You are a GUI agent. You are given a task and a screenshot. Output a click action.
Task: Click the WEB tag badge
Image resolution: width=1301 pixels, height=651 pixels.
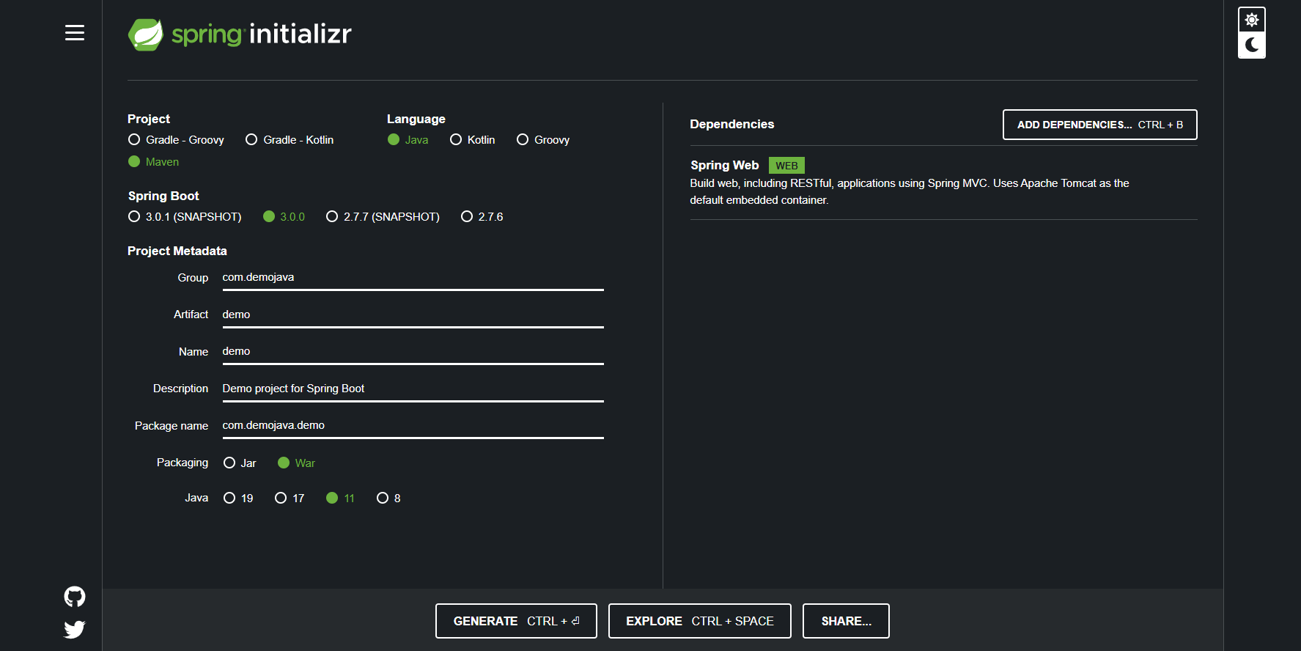[786, 166]
